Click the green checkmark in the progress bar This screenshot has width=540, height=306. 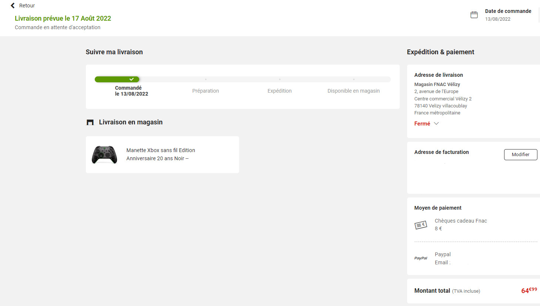click(x=131, y=79)
